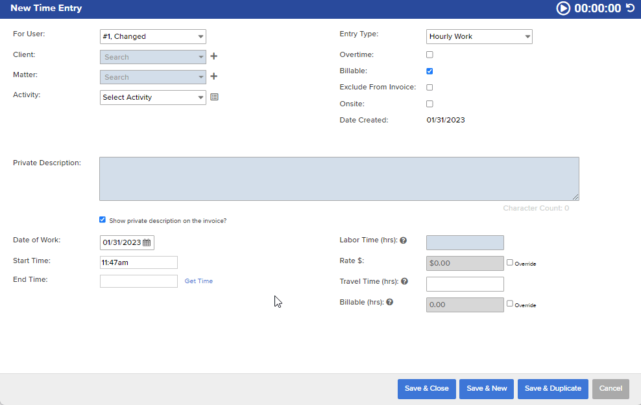
Task: Expand the Select Activity dropdown
Action: [x=153, y=97]
